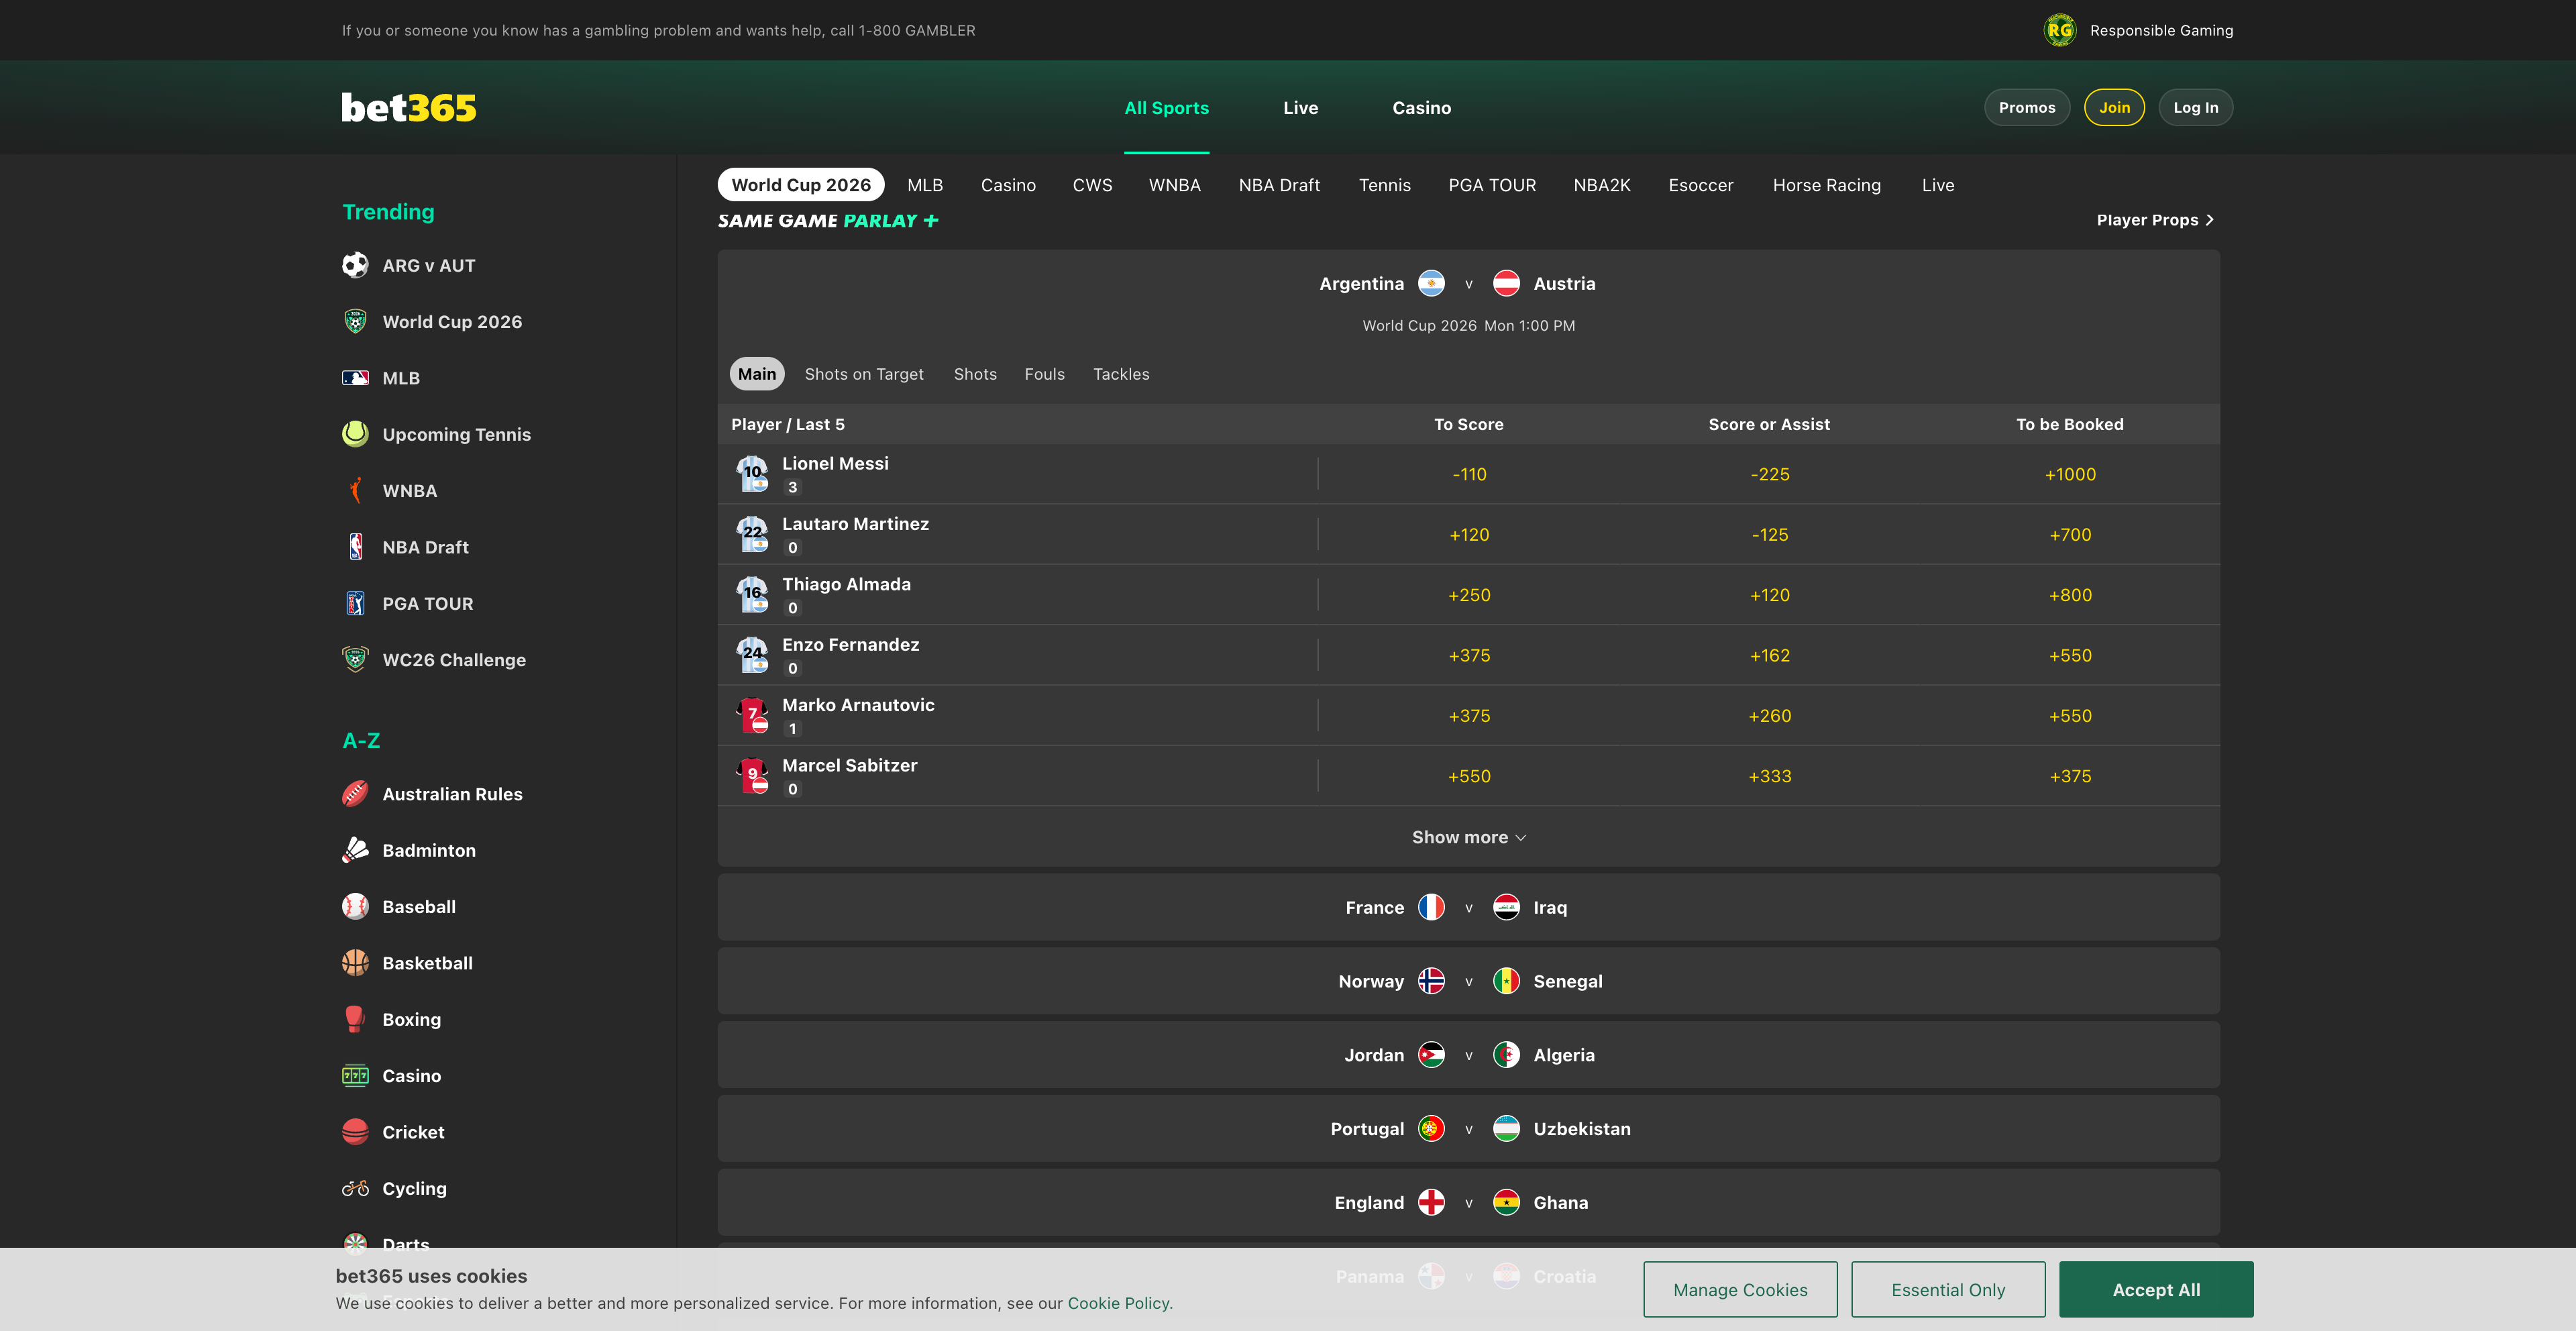
Task: Select Thiago Almada To Score +250
Action: pyautogui.click(x=1468, y=595)
